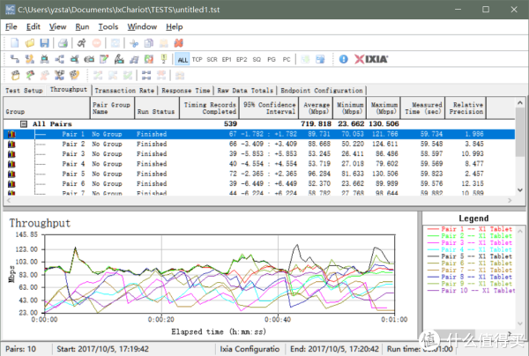
Task: Click the yellow numbered tag icon
Action: click(x=164, y=59)
